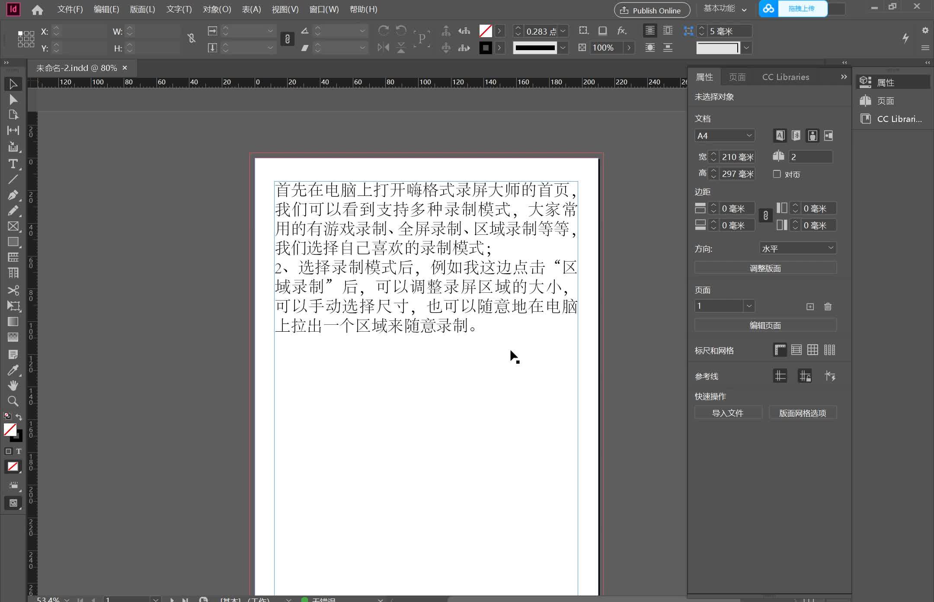
Task: Select the Rectangle Frame tool
Action: tap(13, 226)
